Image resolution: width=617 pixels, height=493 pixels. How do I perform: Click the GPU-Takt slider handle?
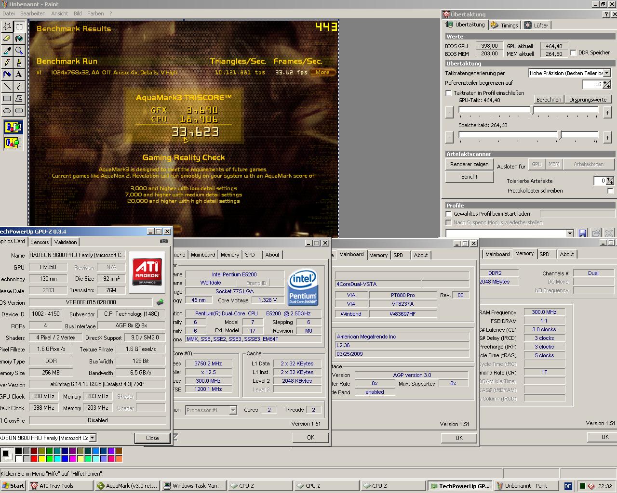(x=532, y=110)
